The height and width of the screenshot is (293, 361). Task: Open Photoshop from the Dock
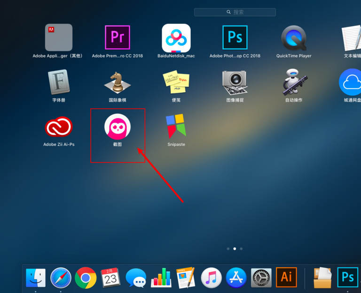[348, 277]
